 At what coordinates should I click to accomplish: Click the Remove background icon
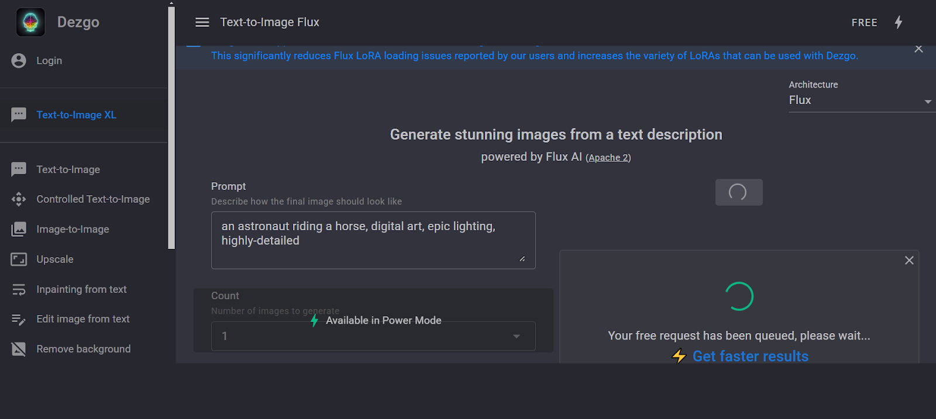pos(19,349)
